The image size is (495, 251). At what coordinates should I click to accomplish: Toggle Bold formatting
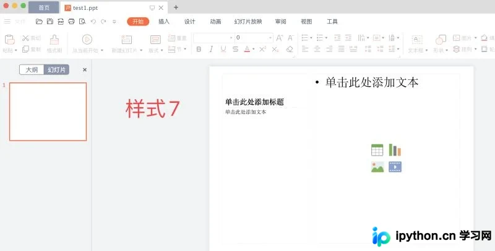[x=199, y=50]
